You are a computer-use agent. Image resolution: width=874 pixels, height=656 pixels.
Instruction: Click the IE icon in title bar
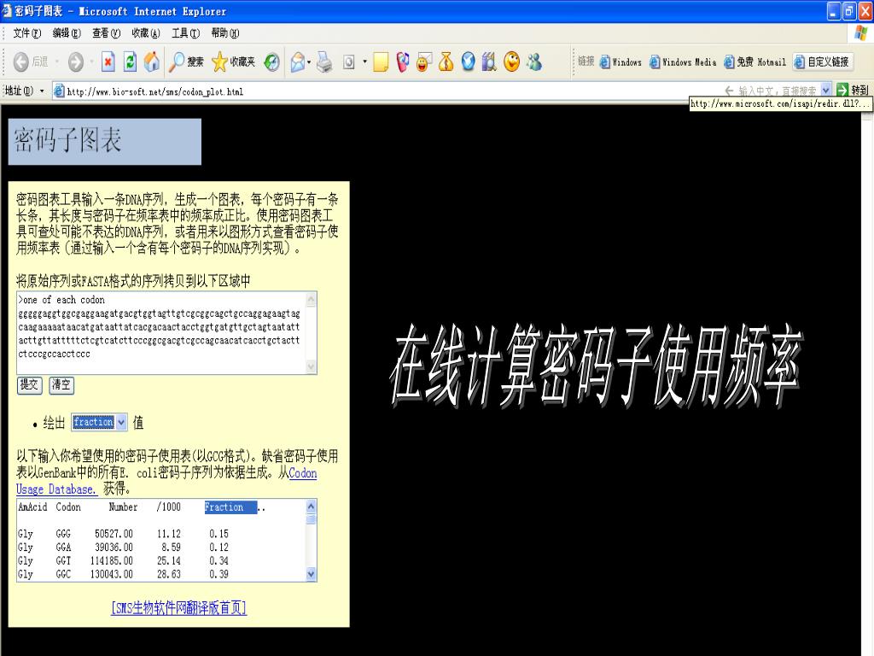(7, 10)
